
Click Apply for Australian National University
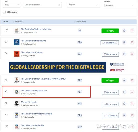coord(110,31)
